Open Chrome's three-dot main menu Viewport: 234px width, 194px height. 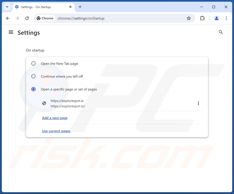tap(226, 18)
